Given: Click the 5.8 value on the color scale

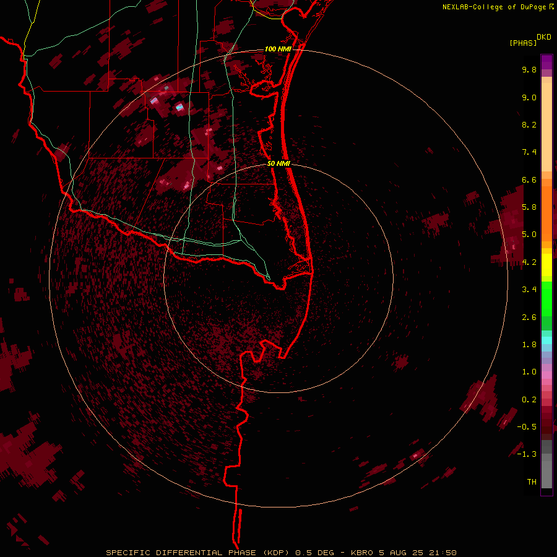Looking at the screenshot, I should (x=529, y=207).
